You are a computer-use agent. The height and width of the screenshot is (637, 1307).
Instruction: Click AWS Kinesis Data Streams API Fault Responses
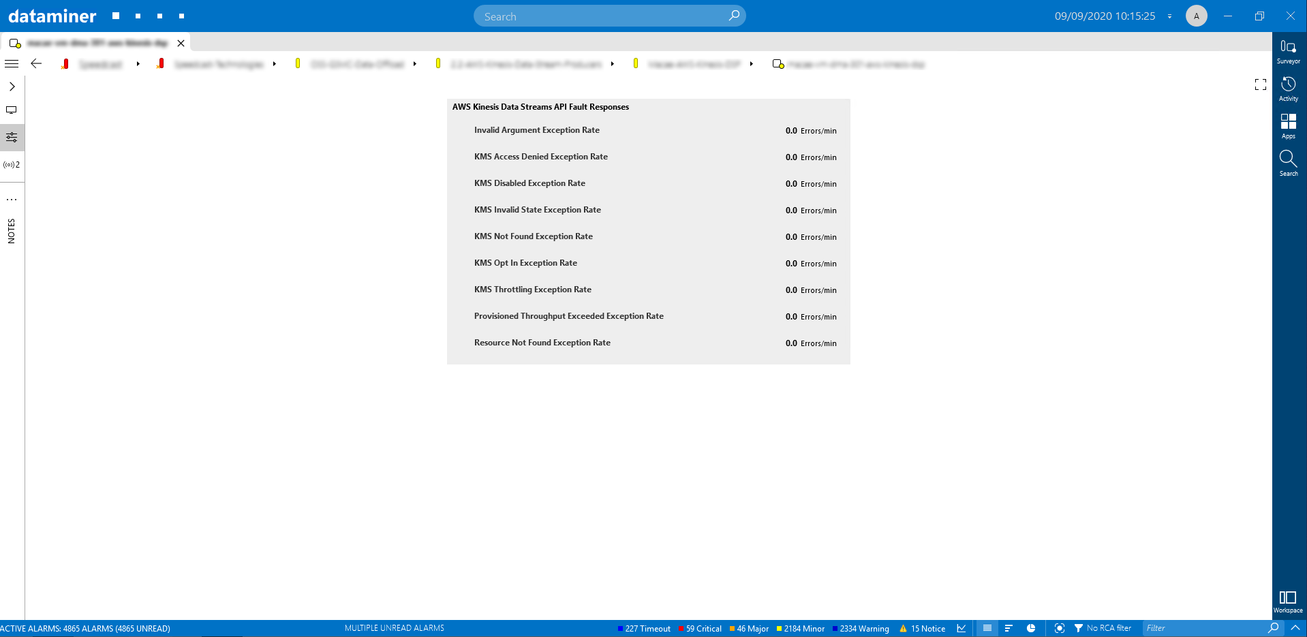[540, 107]
